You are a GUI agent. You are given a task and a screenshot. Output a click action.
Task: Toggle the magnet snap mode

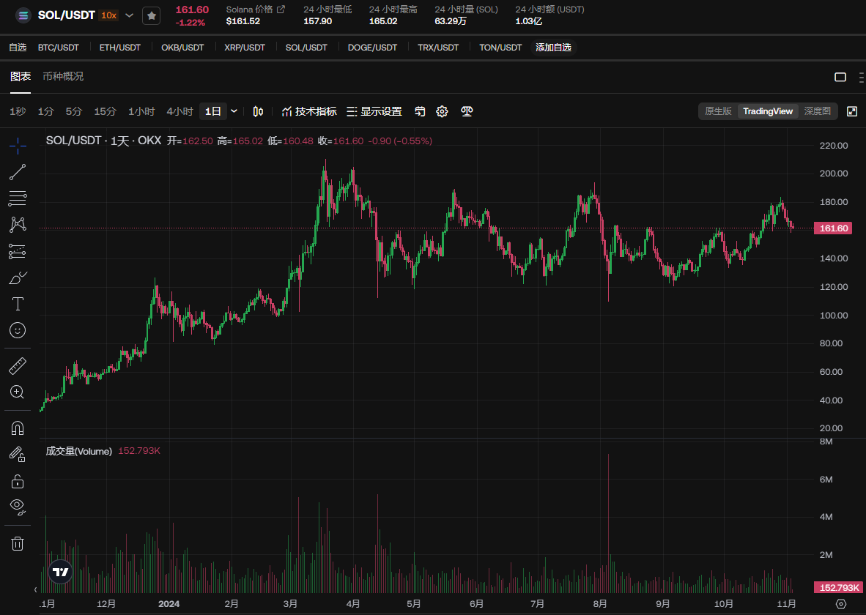[18, 428]
